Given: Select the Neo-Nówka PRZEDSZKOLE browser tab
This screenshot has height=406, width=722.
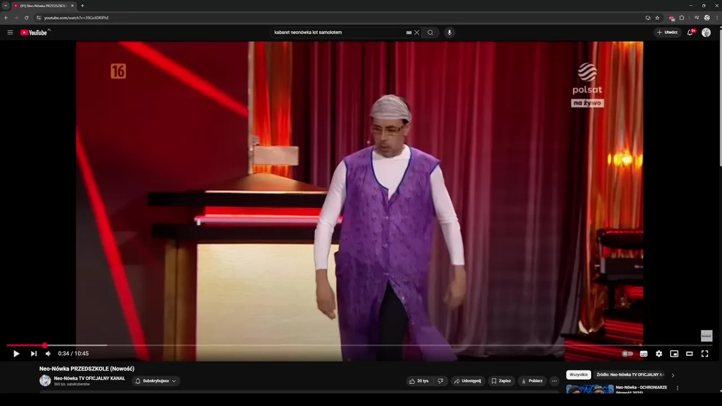Looking at the screenshot, I should coord(44,6).
